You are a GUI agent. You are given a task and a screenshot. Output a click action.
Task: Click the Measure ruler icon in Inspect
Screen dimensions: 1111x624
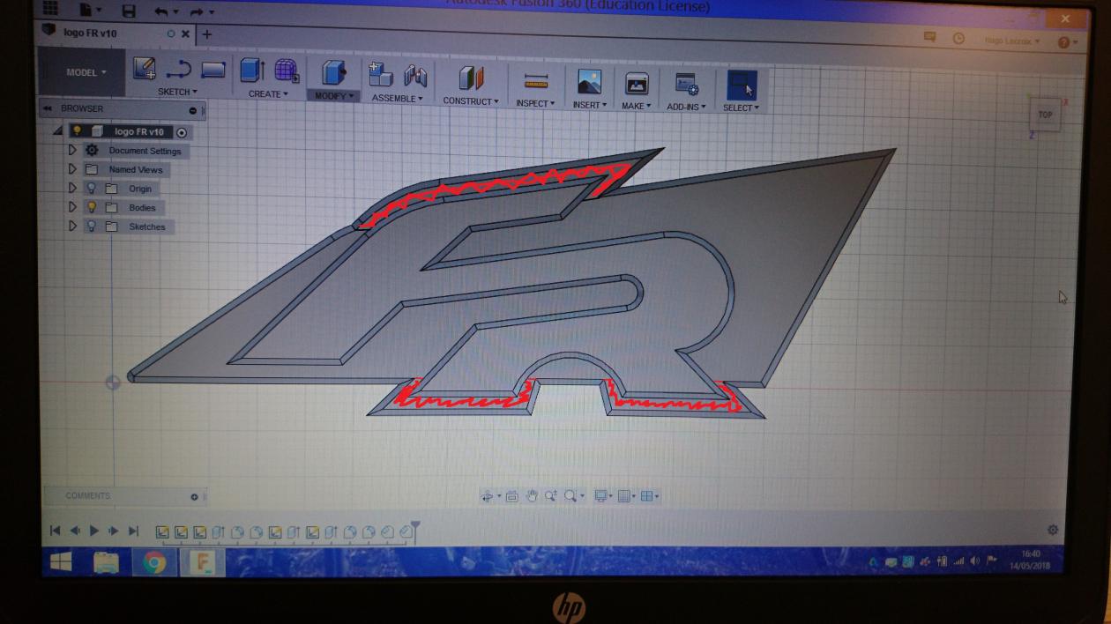coord(535,80)
